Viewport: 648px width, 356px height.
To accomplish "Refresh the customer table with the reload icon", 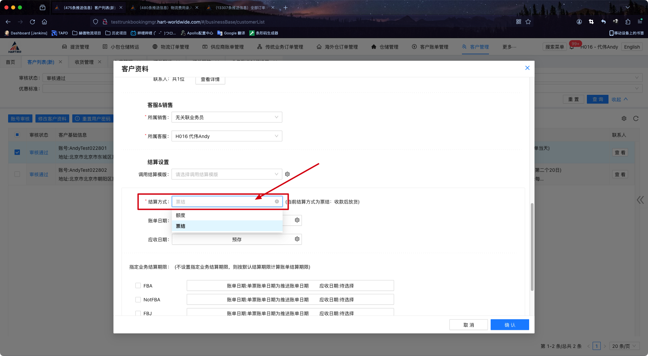I will click(x=636, y=118).
